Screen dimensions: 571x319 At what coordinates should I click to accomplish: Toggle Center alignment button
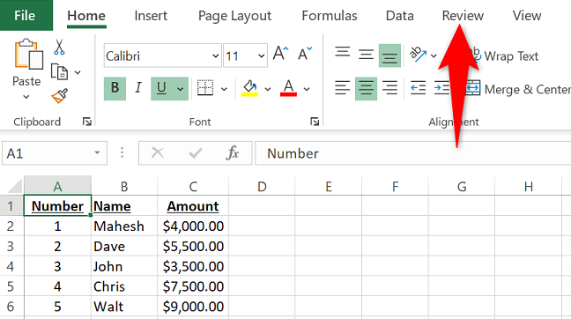tap(366, 88)
